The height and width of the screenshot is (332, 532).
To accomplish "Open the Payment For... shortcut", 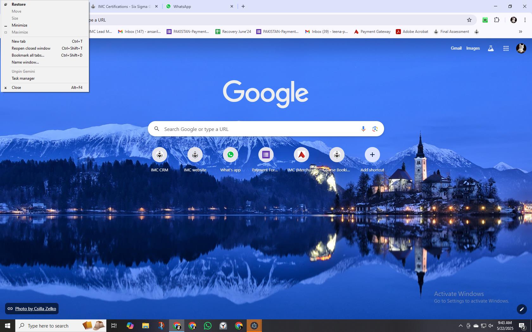I will pyautogui.click(x=266, y=160).
